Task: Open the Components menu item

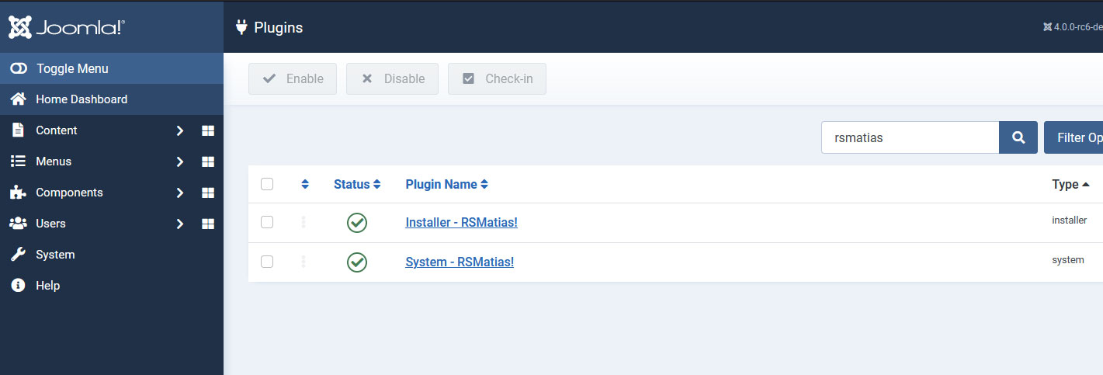Action: point(69,193)
